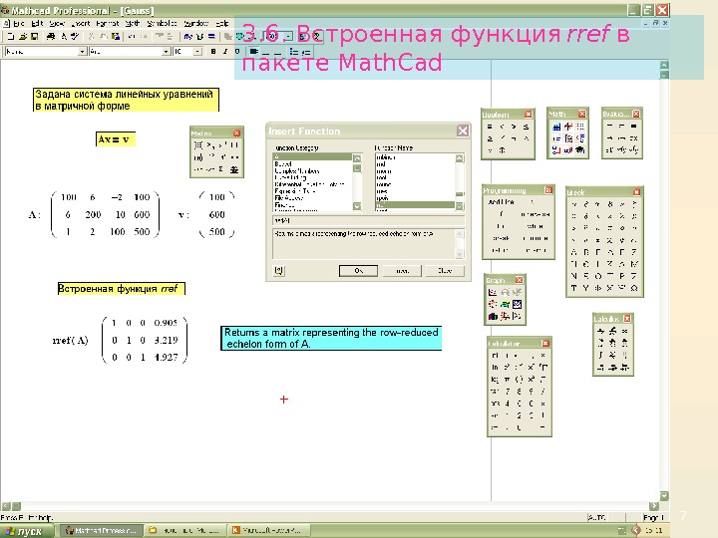Toggle numbered list in format bar
This screenshot has height=538, width=718.
[x=306, y=52]
